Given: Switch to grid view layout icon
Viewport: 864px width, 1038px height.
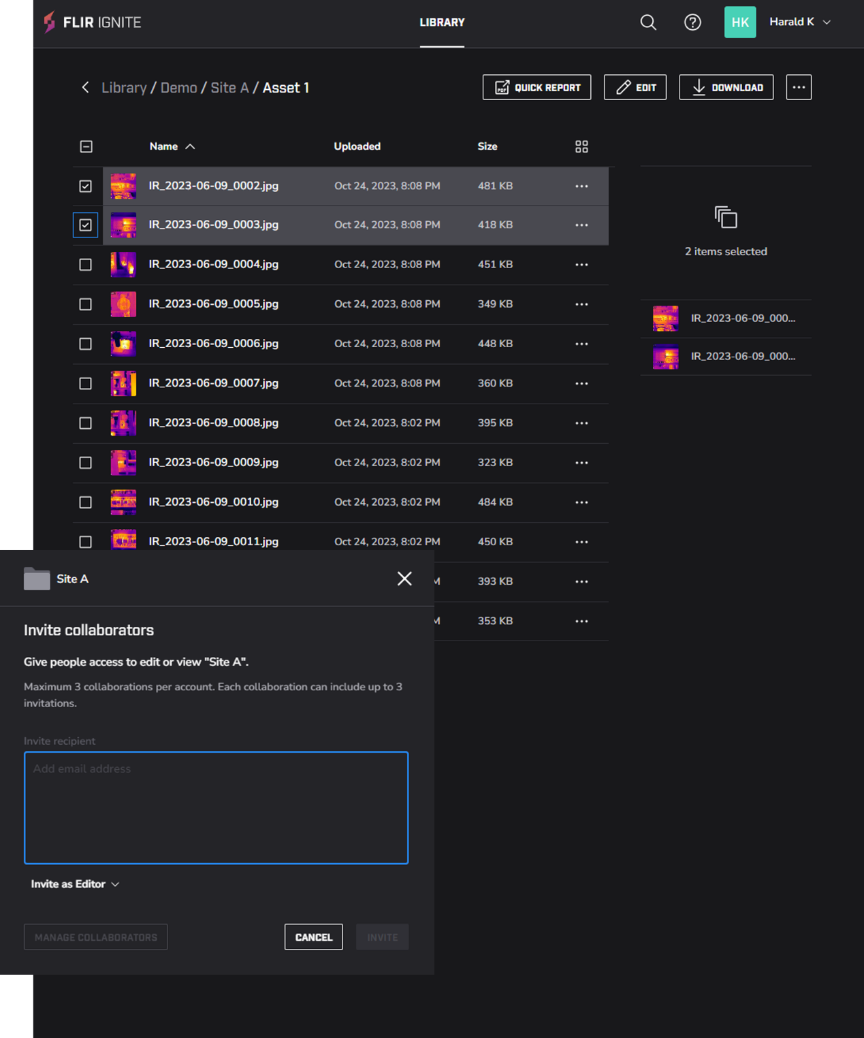Looking at the screenshot, I should point(581,147).
